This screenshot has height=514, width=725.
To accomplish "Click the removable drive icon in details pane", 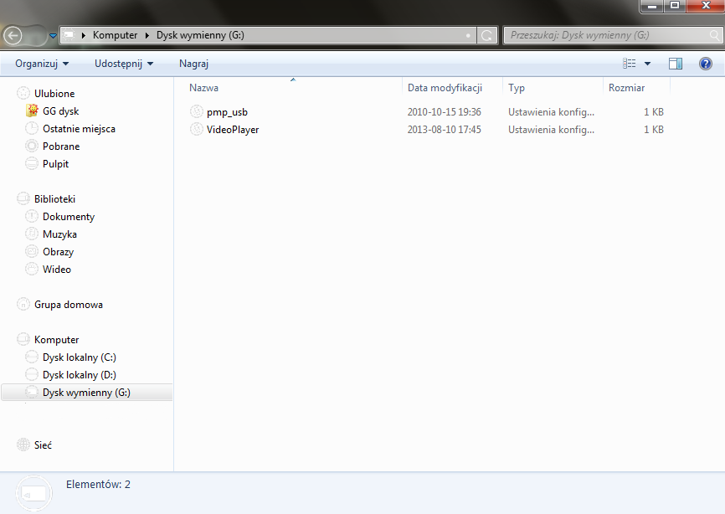I will tap(33, 494).
